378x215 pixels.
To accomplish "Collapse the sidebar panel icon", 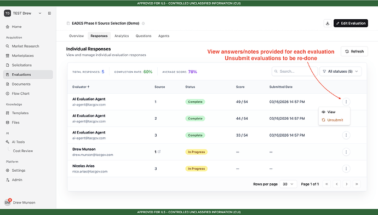I will pyautogui.click(x=49, y=13).
